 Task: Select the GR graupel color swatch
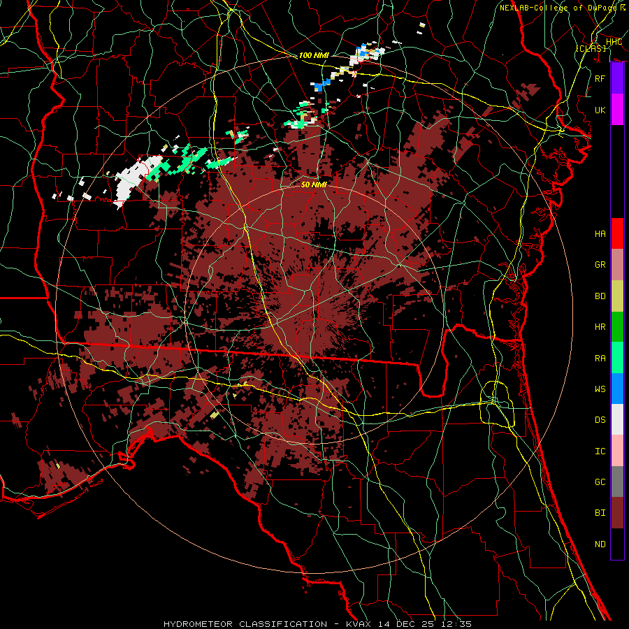(x=617, y=264)
